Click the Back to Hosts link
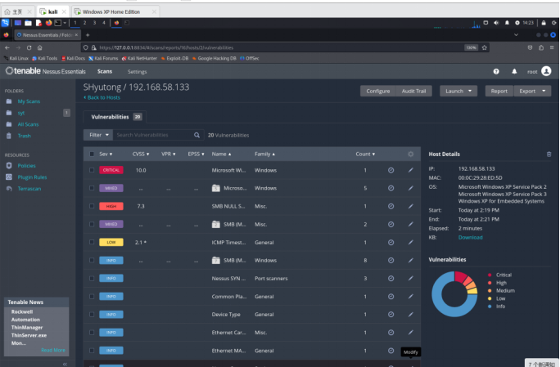Viewport: 560px width, 367px height. (x=102, y=97)
